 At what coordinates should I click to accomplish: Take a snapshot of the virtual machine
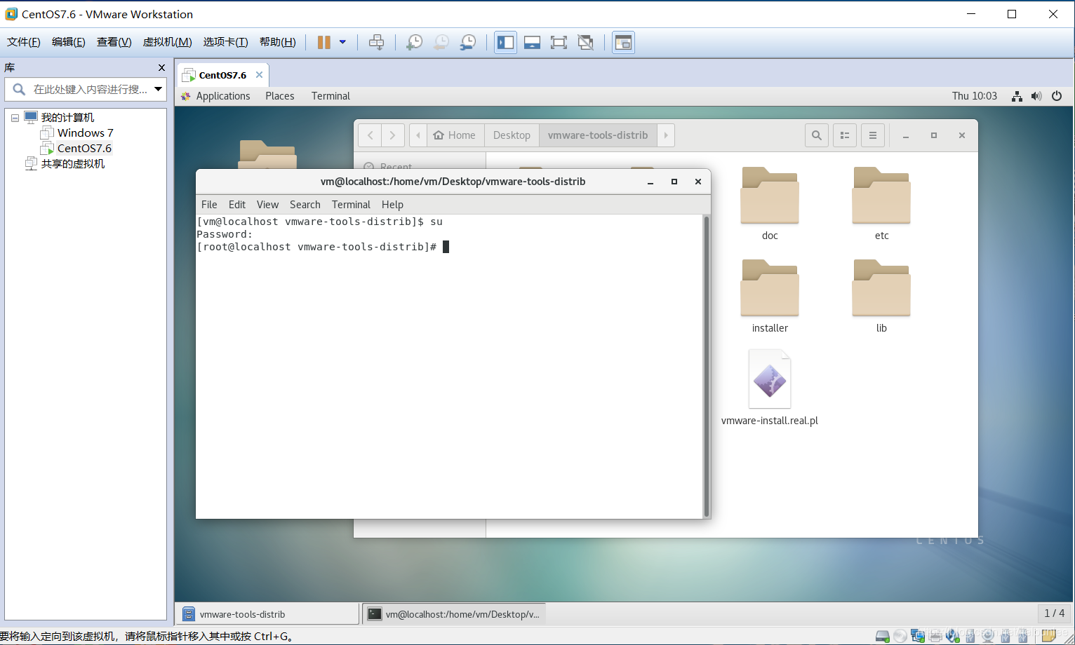(414, 42)
